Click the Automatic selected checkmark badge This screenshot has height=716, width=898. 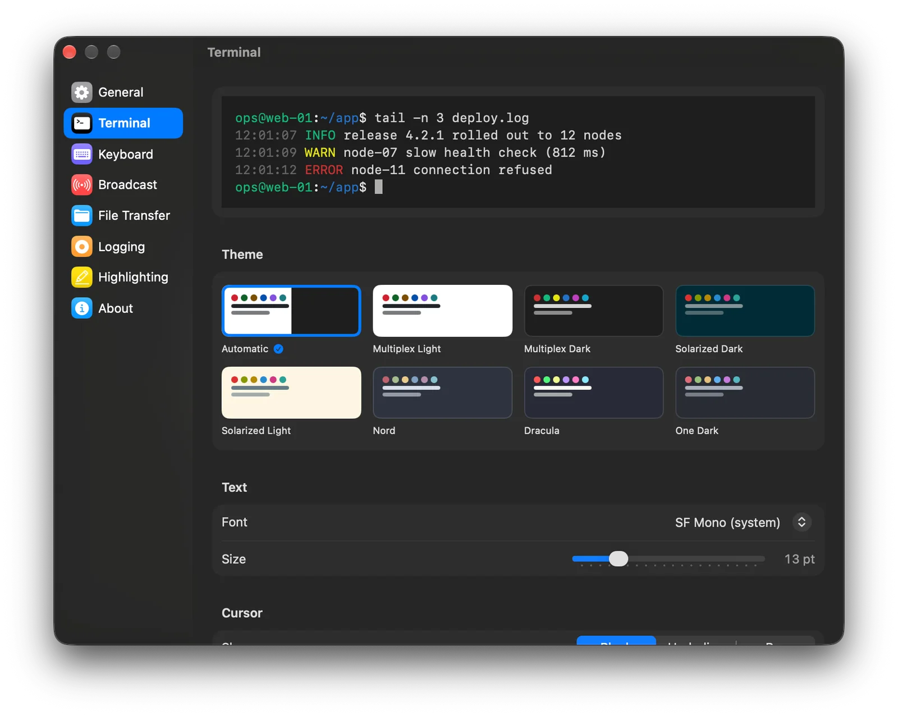click(278, 349)
